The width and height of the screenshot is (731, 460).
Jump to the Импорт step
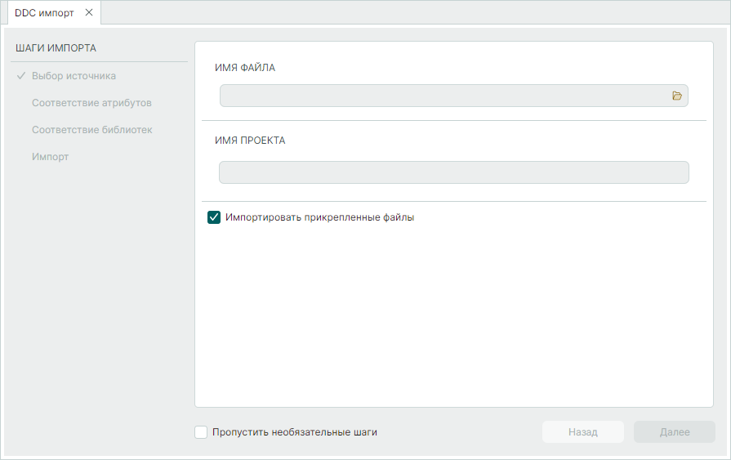pos(51,157)
